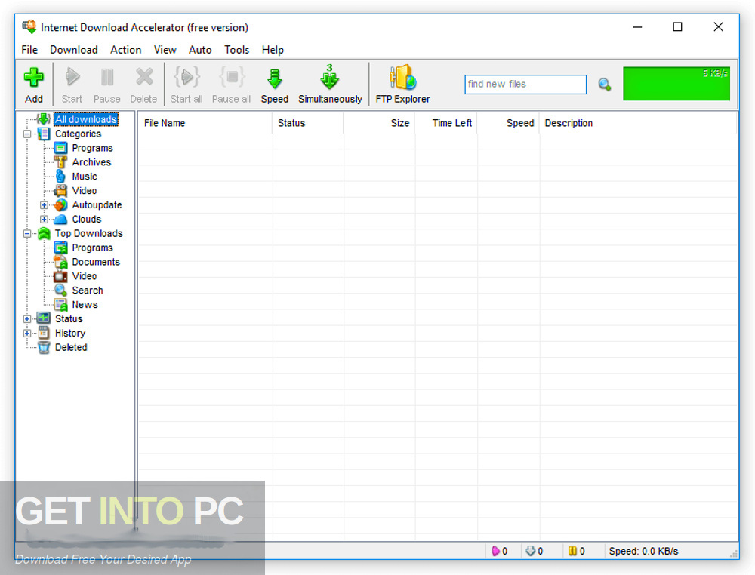Open Programs under Top Downloads
This screenshot has width=755, height=575.
click(92, 248)
